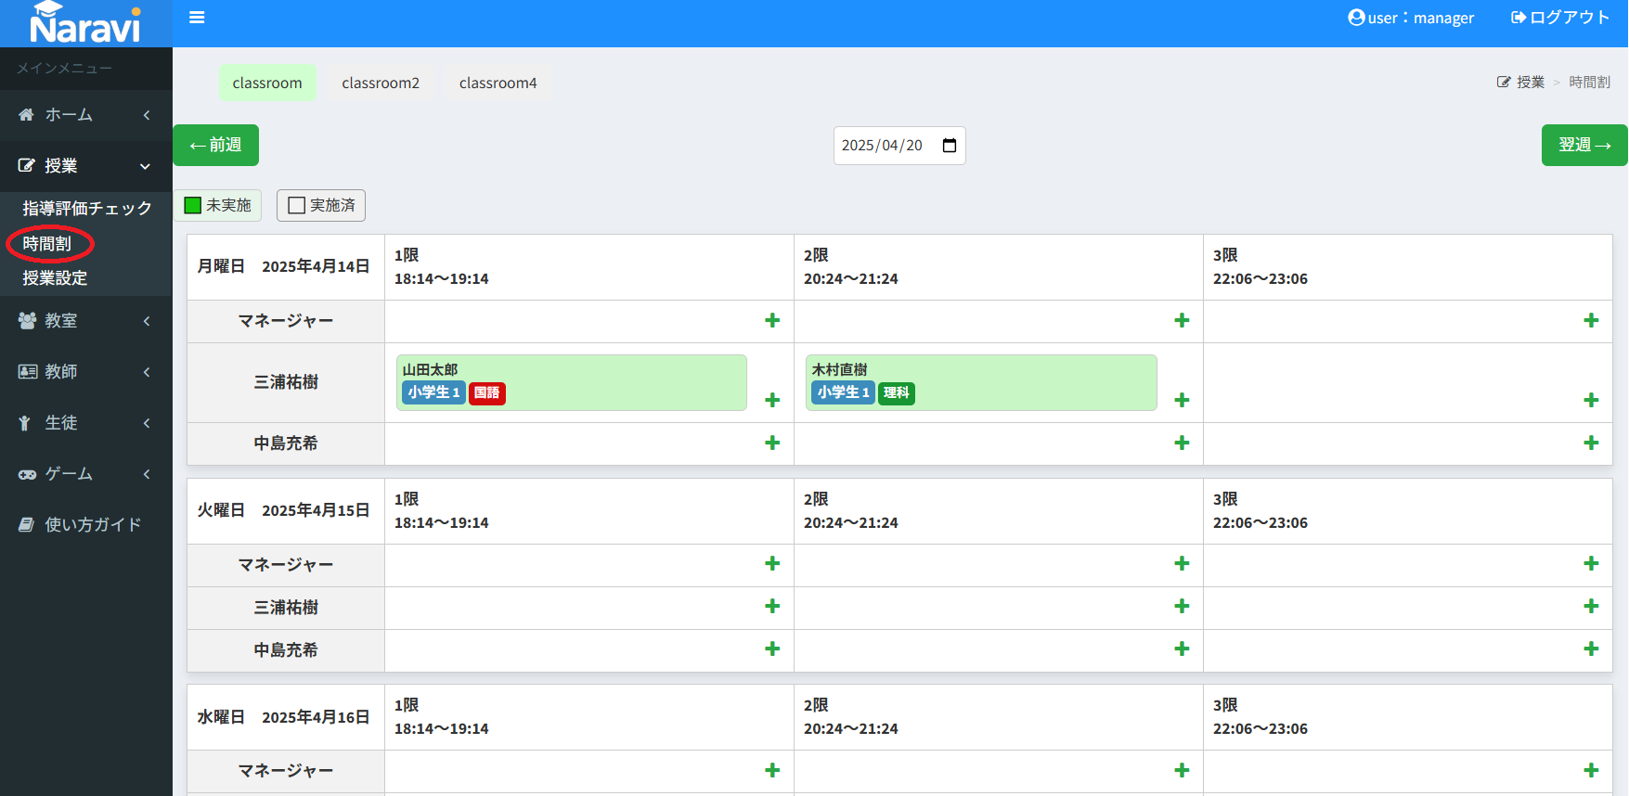Select the 水曜日 2025年4月16日 header

284,717
